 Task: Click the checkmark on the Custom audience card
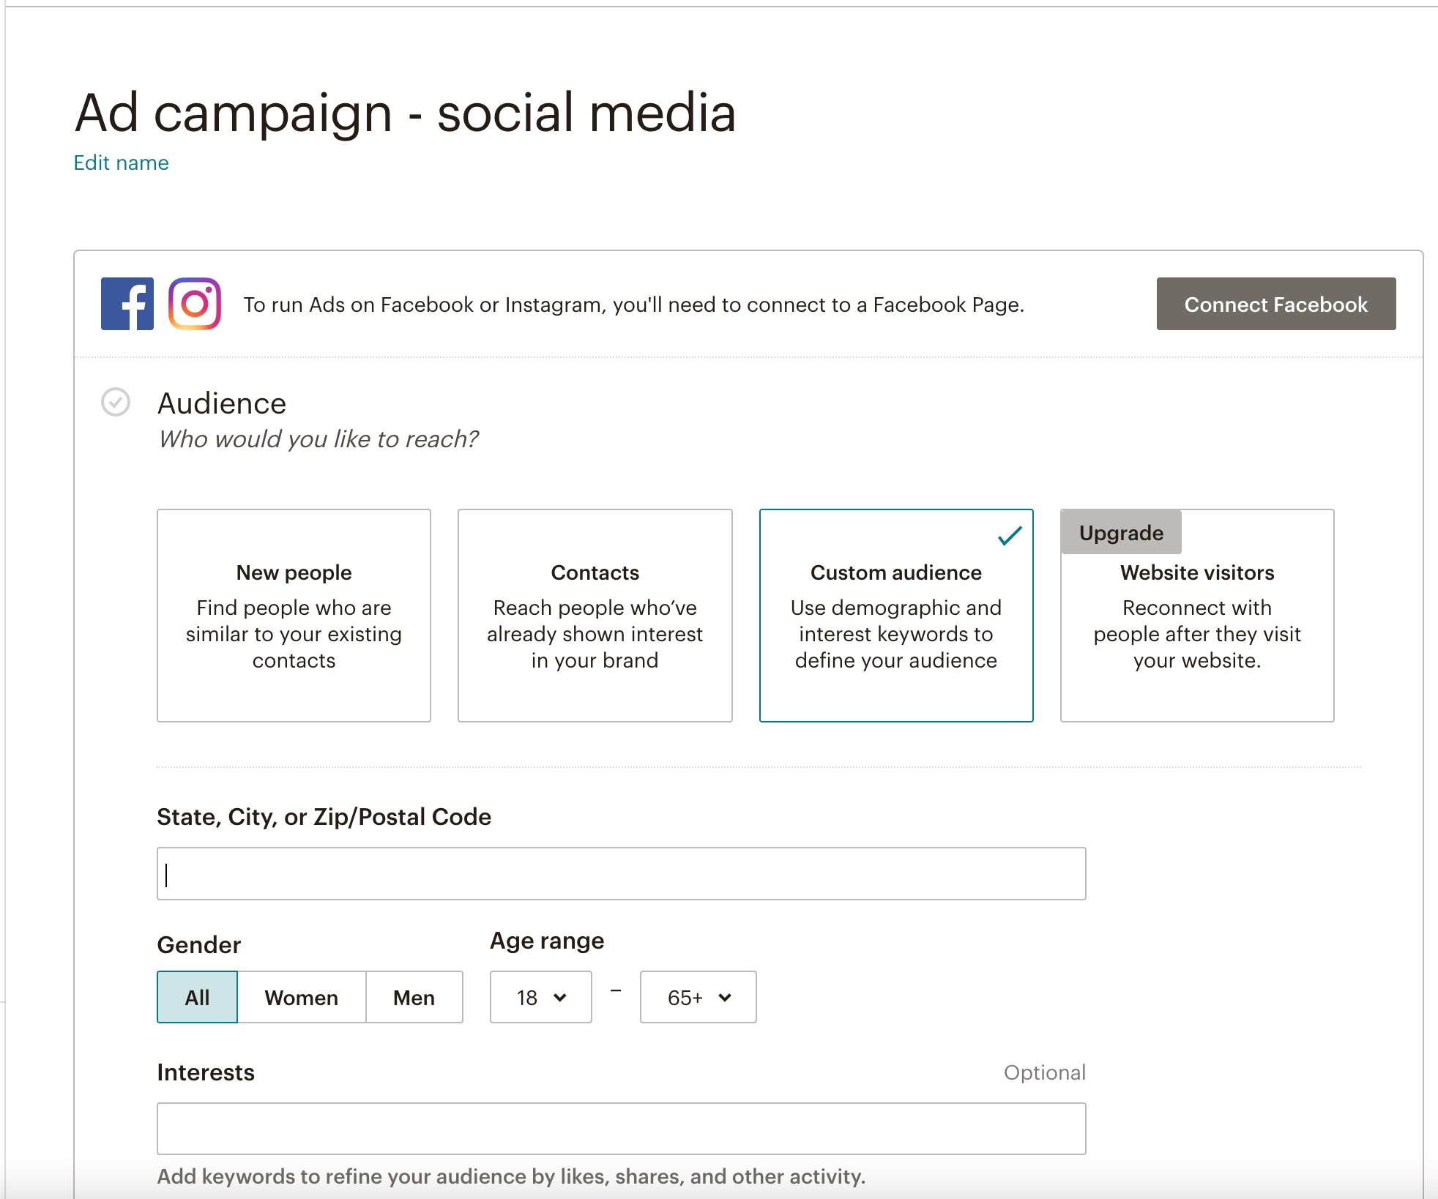coord(1008,537)
